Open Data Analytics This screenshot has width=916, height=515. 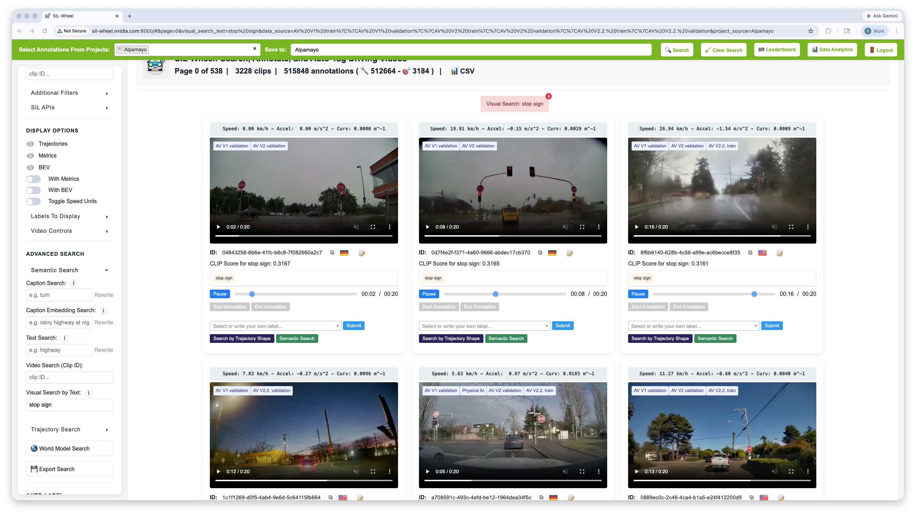click(832, 50)
